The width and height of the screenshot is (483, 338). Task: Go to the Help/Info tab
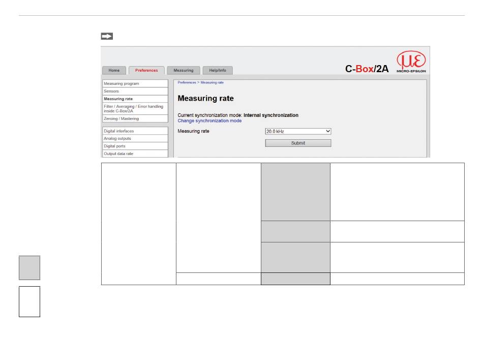[x=218, y=70]
